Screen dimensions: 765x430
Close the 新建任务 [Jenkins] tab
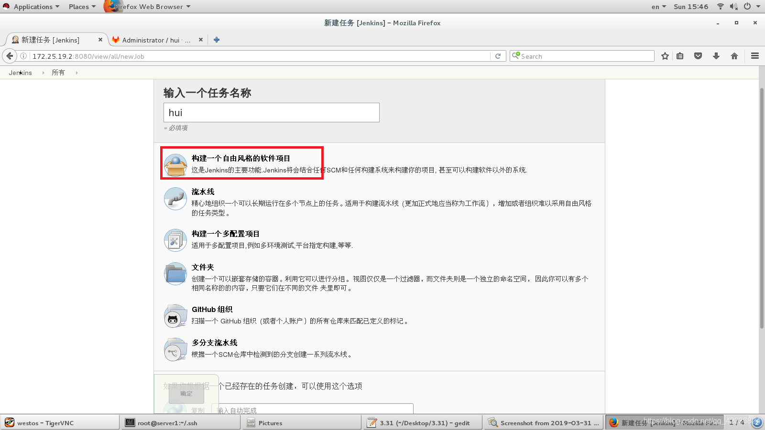click(x=100, y=40)
